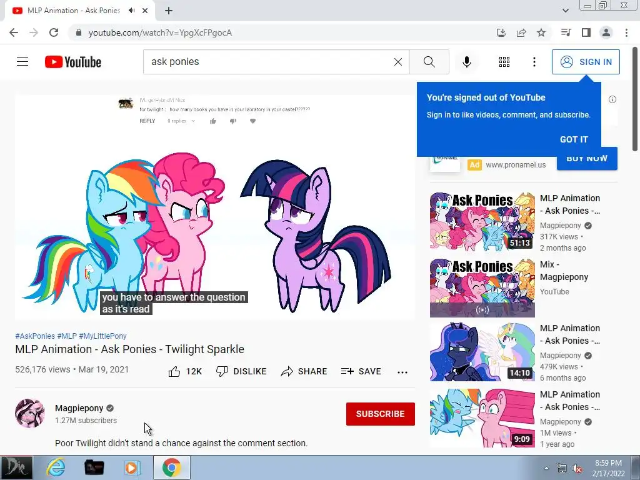Share this page from address bar
The width and height of the screenshot is (640, 480).
pyautogui.click(x=521, y=32)
